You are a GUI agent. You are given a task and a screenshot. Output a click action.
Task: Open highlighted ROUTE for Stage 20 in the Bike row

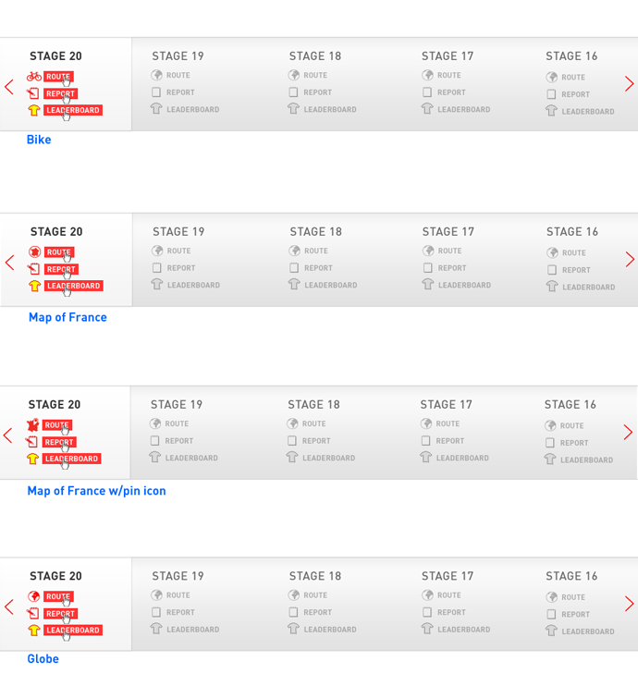point(58,77)
